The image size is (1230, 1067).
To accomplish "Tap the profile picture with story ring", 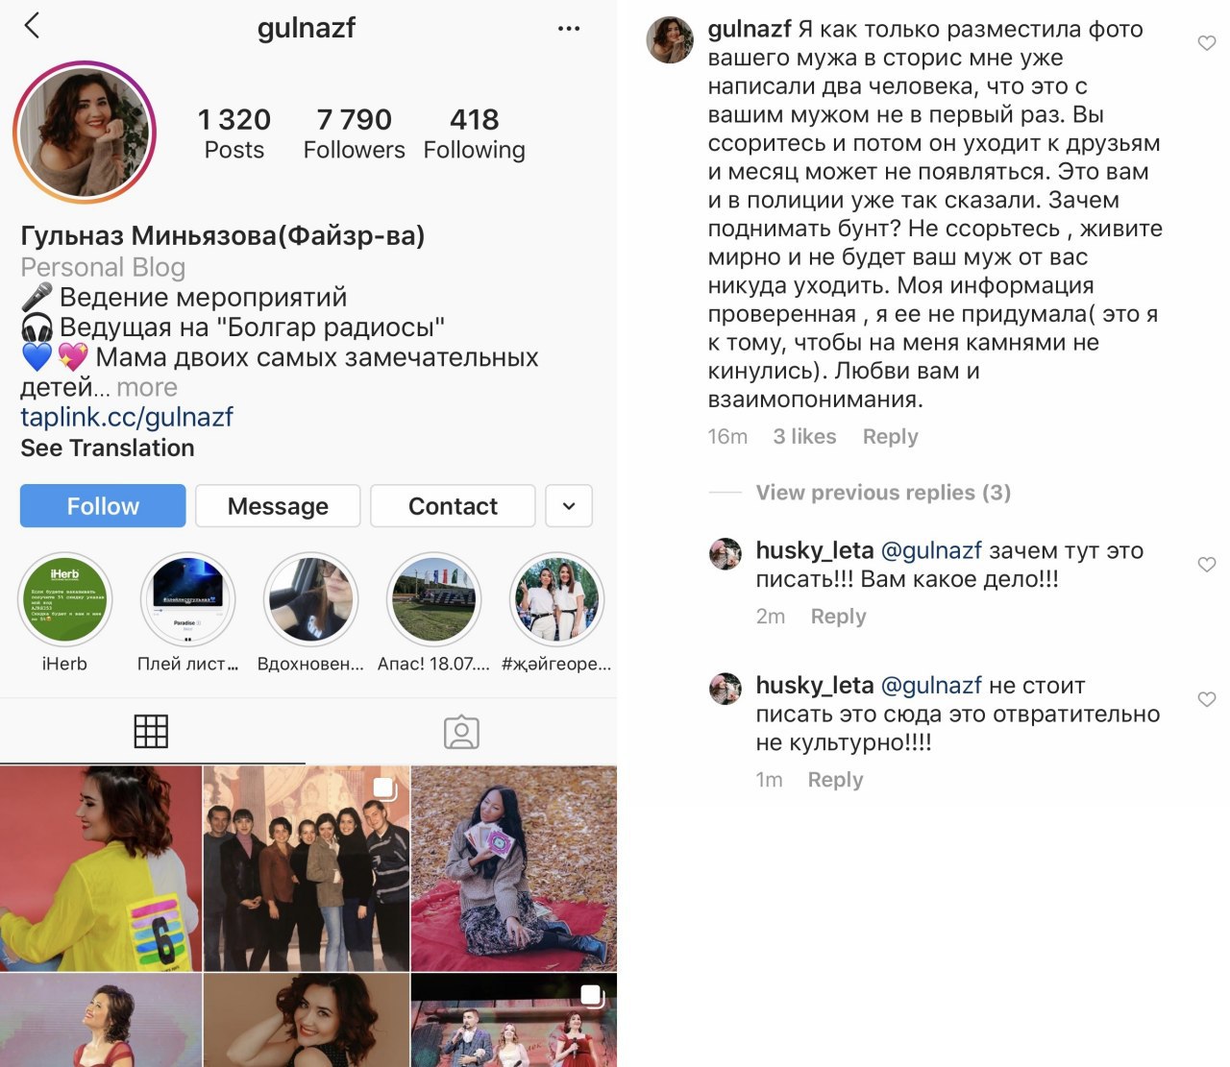I will coord(85,133).
